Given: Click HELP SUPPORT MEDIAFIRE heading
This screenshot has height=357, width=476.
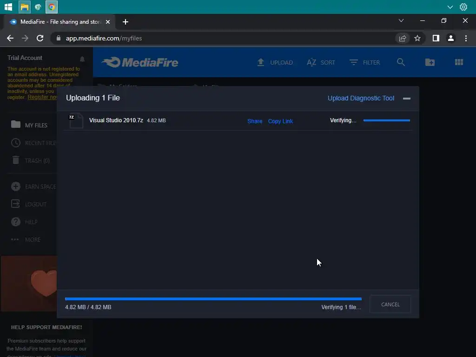Looking at the screenshot, I should point(46,327).
